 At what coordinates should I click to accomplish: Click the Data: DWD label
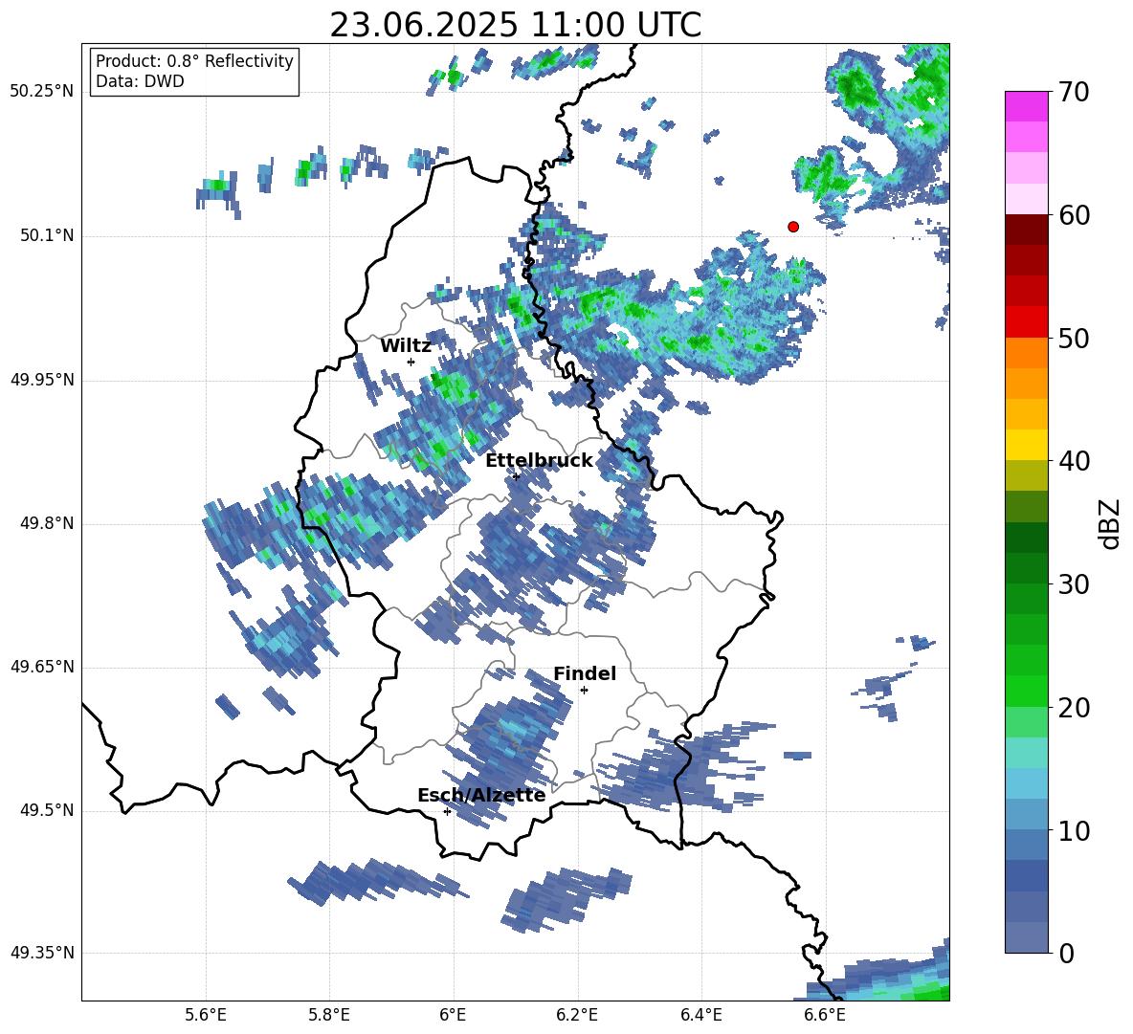(140, 81)
